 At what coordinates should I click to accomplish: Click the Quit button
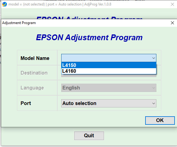[89, 135]
